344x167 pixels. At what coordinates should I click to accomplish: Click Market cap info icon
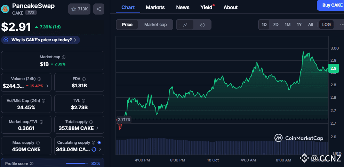pyautogui.click(x=64, y=57)
